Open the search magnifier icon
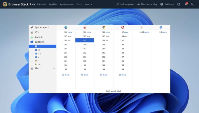 [192, 4]
